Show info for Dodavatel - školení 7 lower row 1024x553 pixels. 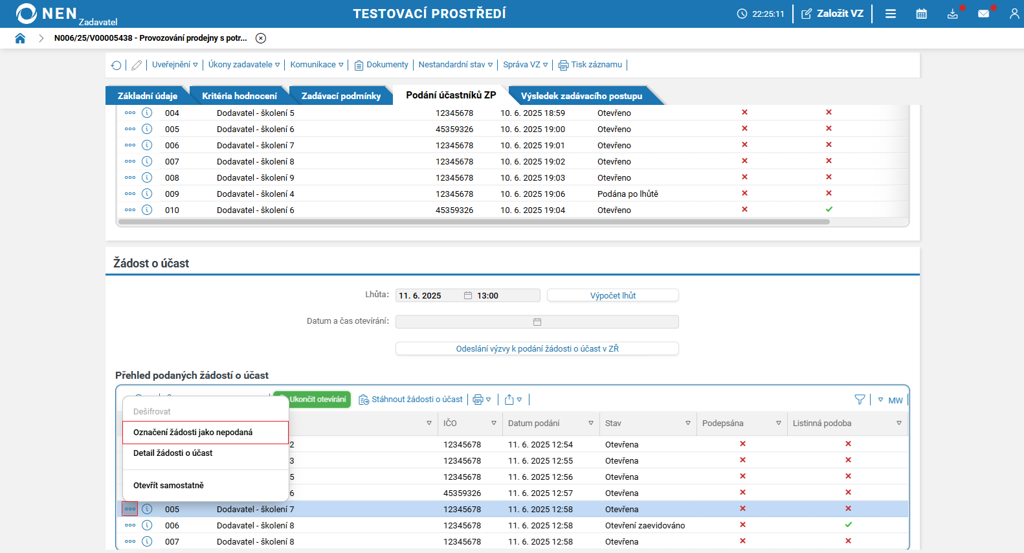(x=147, y=509)
